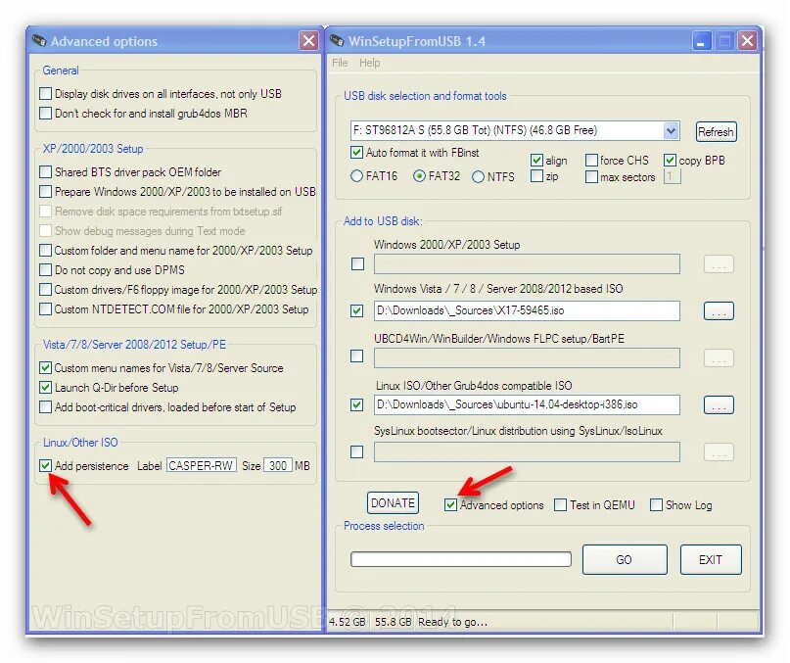The width and height of the screenshot is (790, 663).
Task: Select the FAT32 radio button
Action: tap(419, 176)
